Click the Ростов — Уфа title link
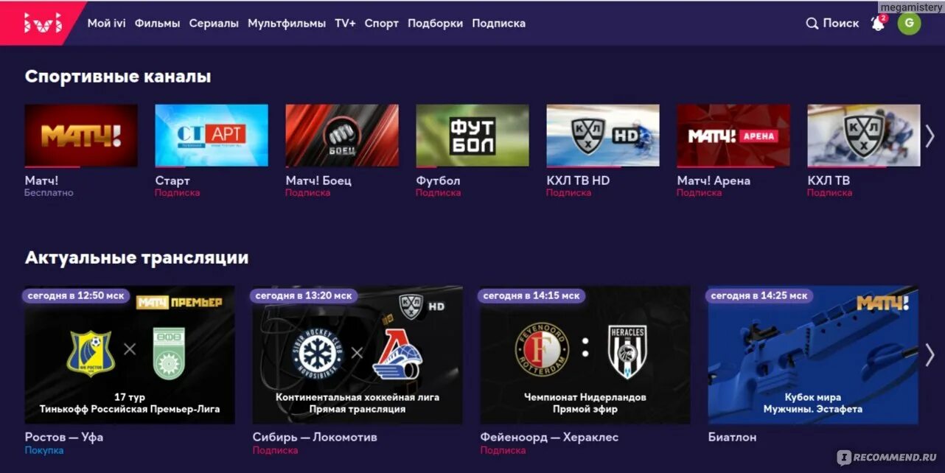Image resolution: width=945 pixels, height=473 pixels. tap(64, 437)
